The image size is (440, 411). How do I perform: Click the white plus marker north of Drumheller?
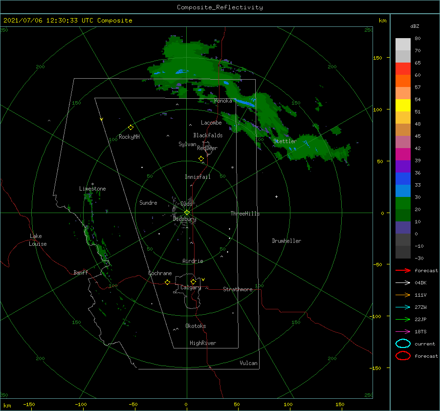click(x=276, y=196)
